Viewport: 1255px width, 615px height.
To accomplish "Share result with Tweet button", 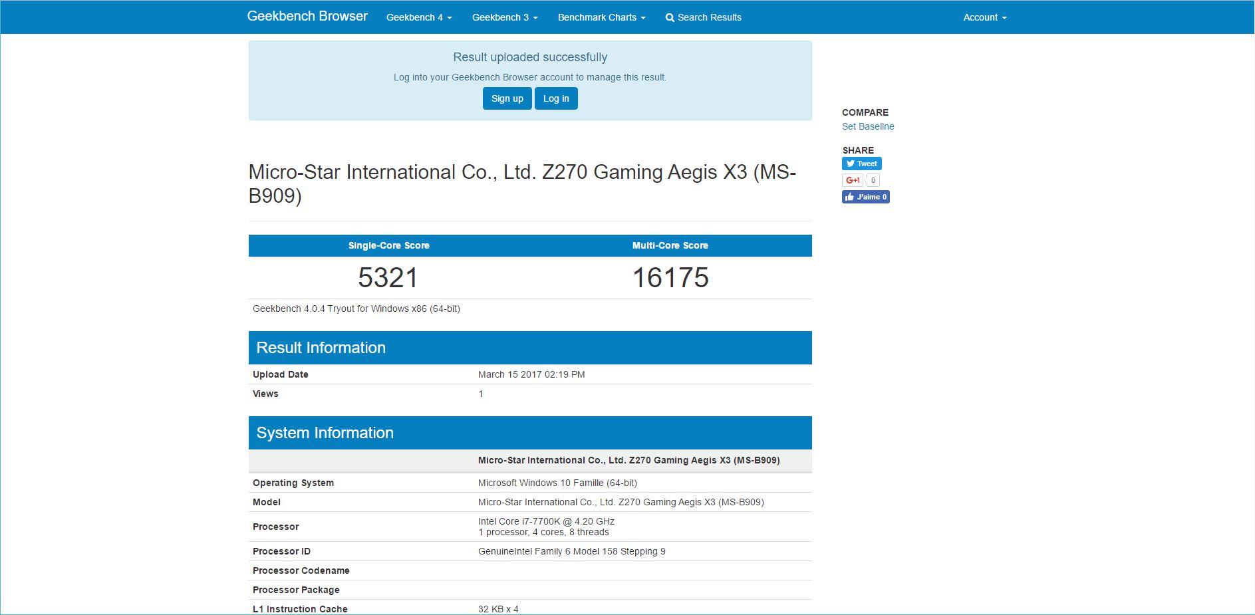I will tap(862, 164).
